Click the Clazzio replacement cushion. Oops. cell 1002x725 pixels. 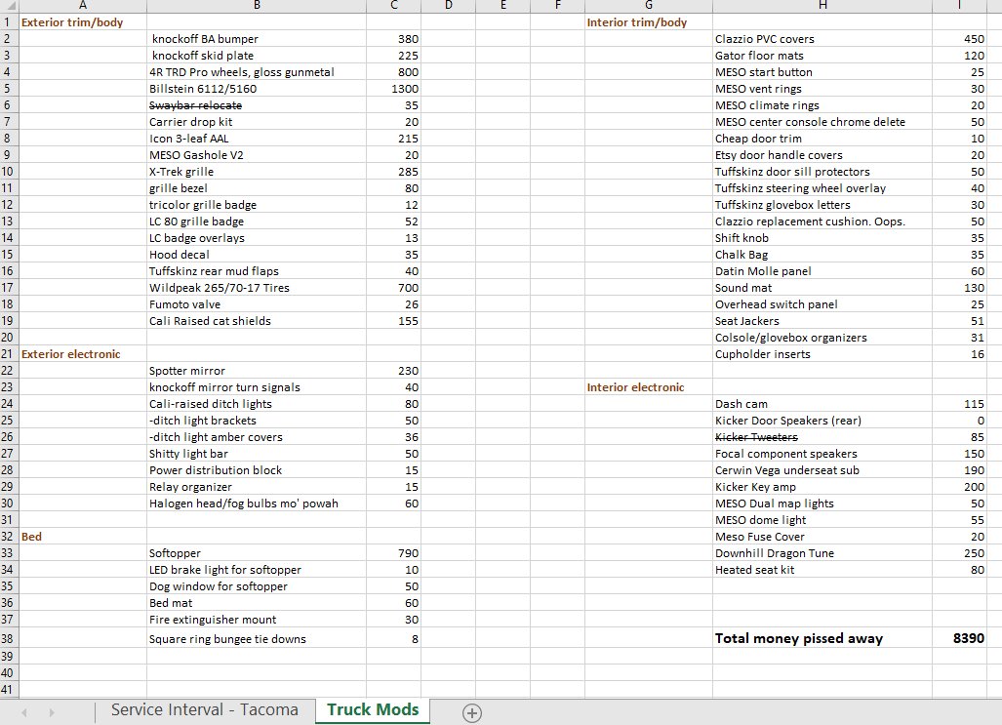(822, 222)
